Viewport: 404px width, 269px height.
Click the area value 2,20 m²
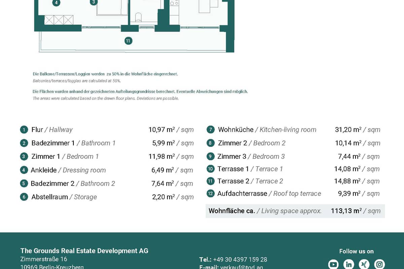(x=164, y=197)
